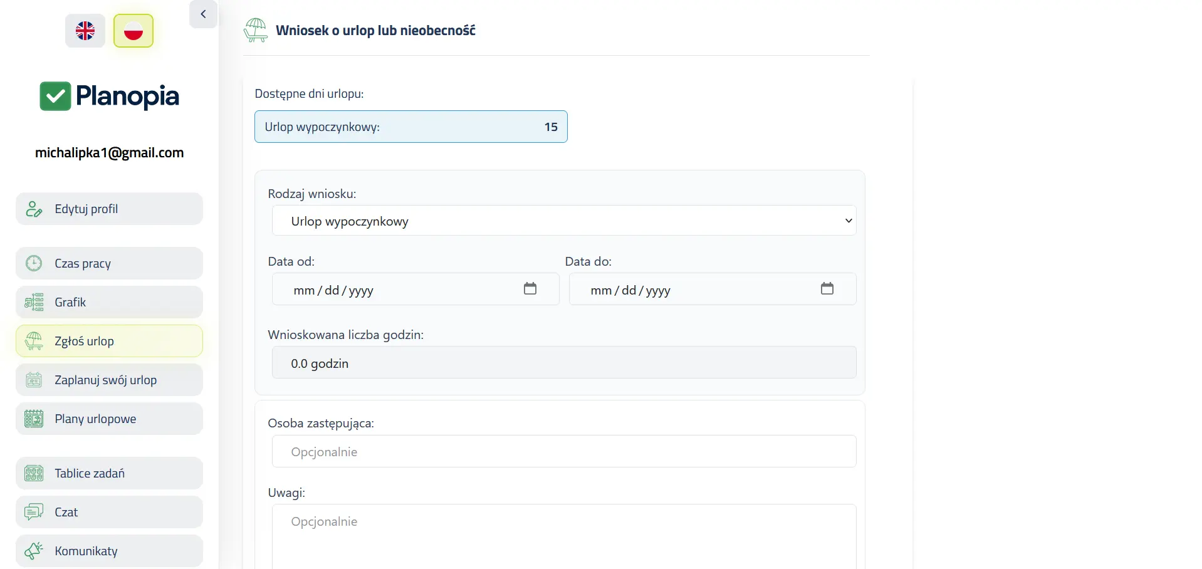Collapse the sidebar with the chevron
The height and width of the screenshot is (569, 1202).
pyautogui.click(x=203, y=14)
